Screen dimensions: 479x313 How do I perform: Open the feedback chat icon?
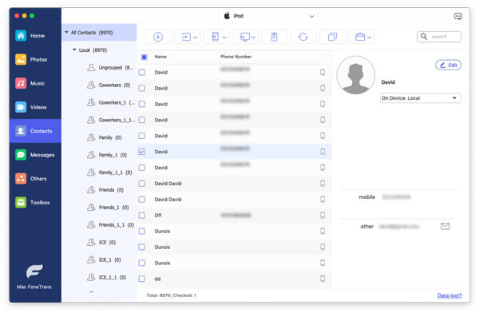pos(458,16)
